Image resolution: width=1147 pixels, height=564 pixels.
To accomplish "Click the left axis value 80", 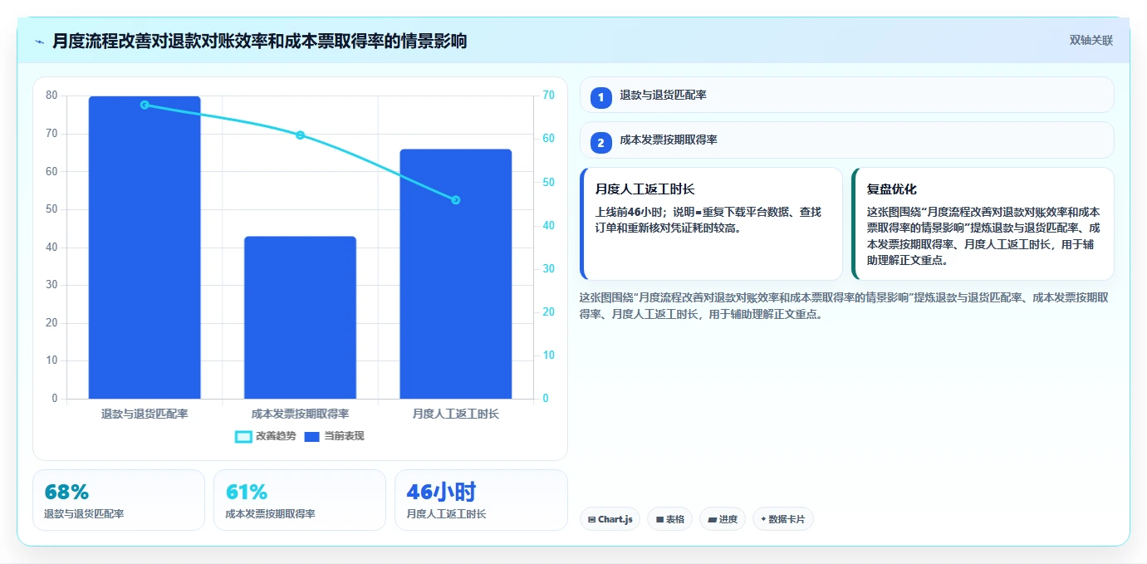I will click(x=51, y=96).
